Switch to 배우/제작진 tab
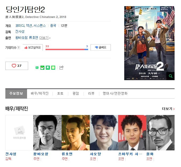 pos(40,93)
